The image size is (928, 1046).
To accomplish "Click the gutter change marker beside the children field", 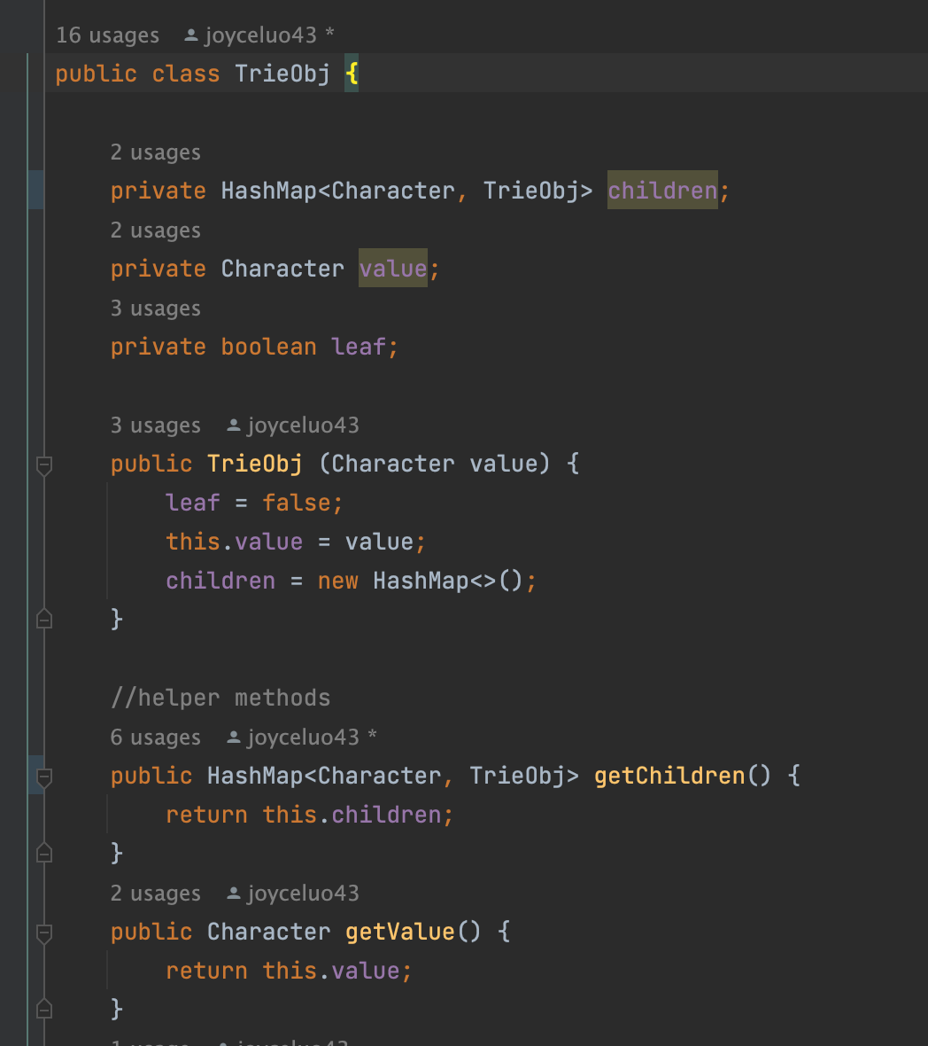I will click(x=35, y=190).
